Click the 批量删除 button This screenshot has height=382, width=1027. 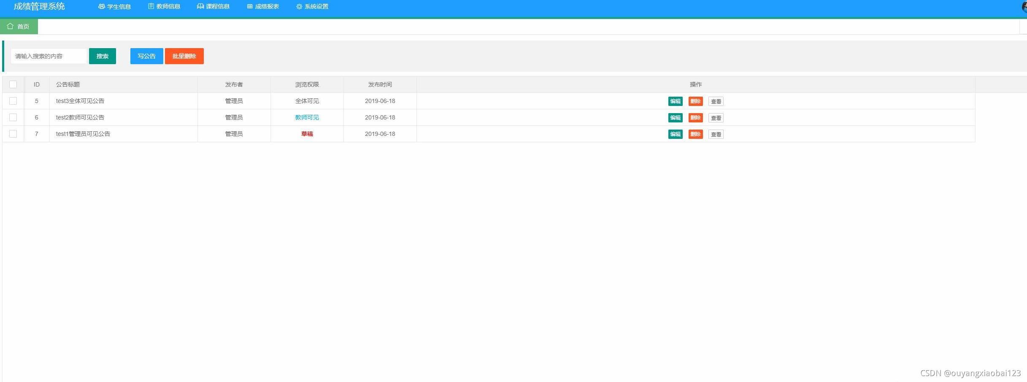point(184,56)
